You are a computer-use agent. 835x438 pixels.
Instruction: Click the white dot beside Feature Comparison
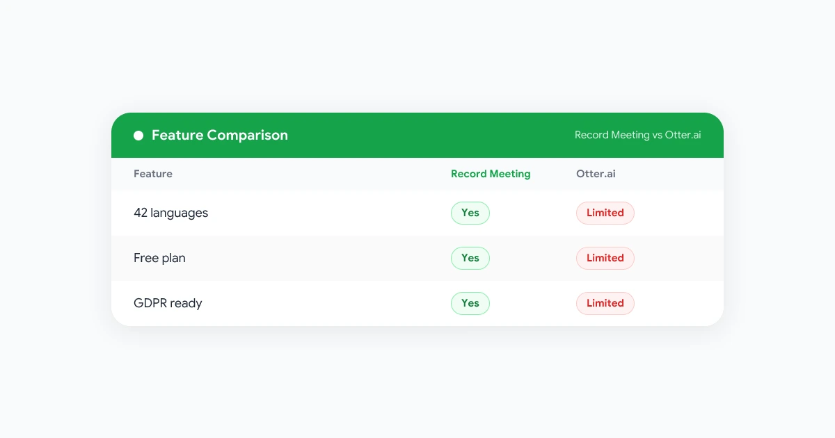(x=138, y=136)
